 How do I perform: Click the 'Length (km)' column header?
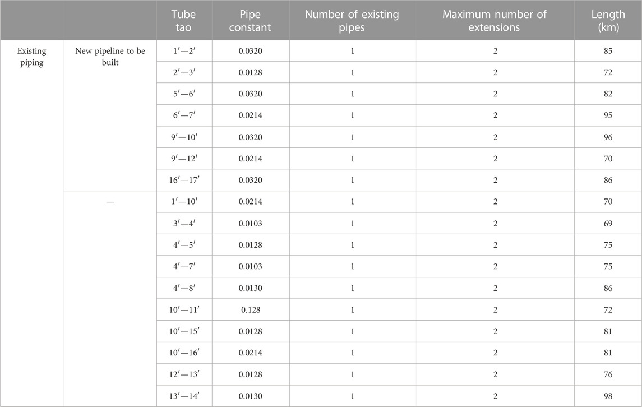[608, 21]
